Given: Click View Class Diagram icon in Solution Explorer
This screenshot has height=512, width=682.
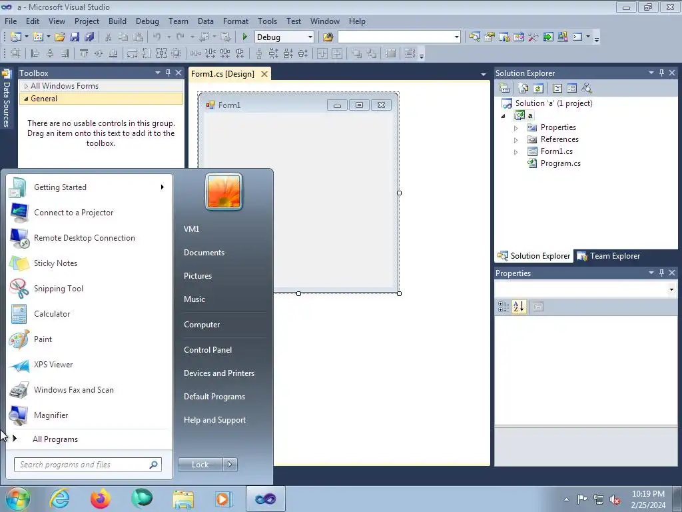Looking at the screenshot, I should [x=587, y=89].
